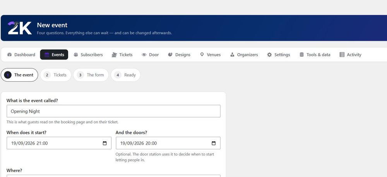This screenshot has height=177, width=387.
Task: View the Activity page
Action: (x=351, y=55)
